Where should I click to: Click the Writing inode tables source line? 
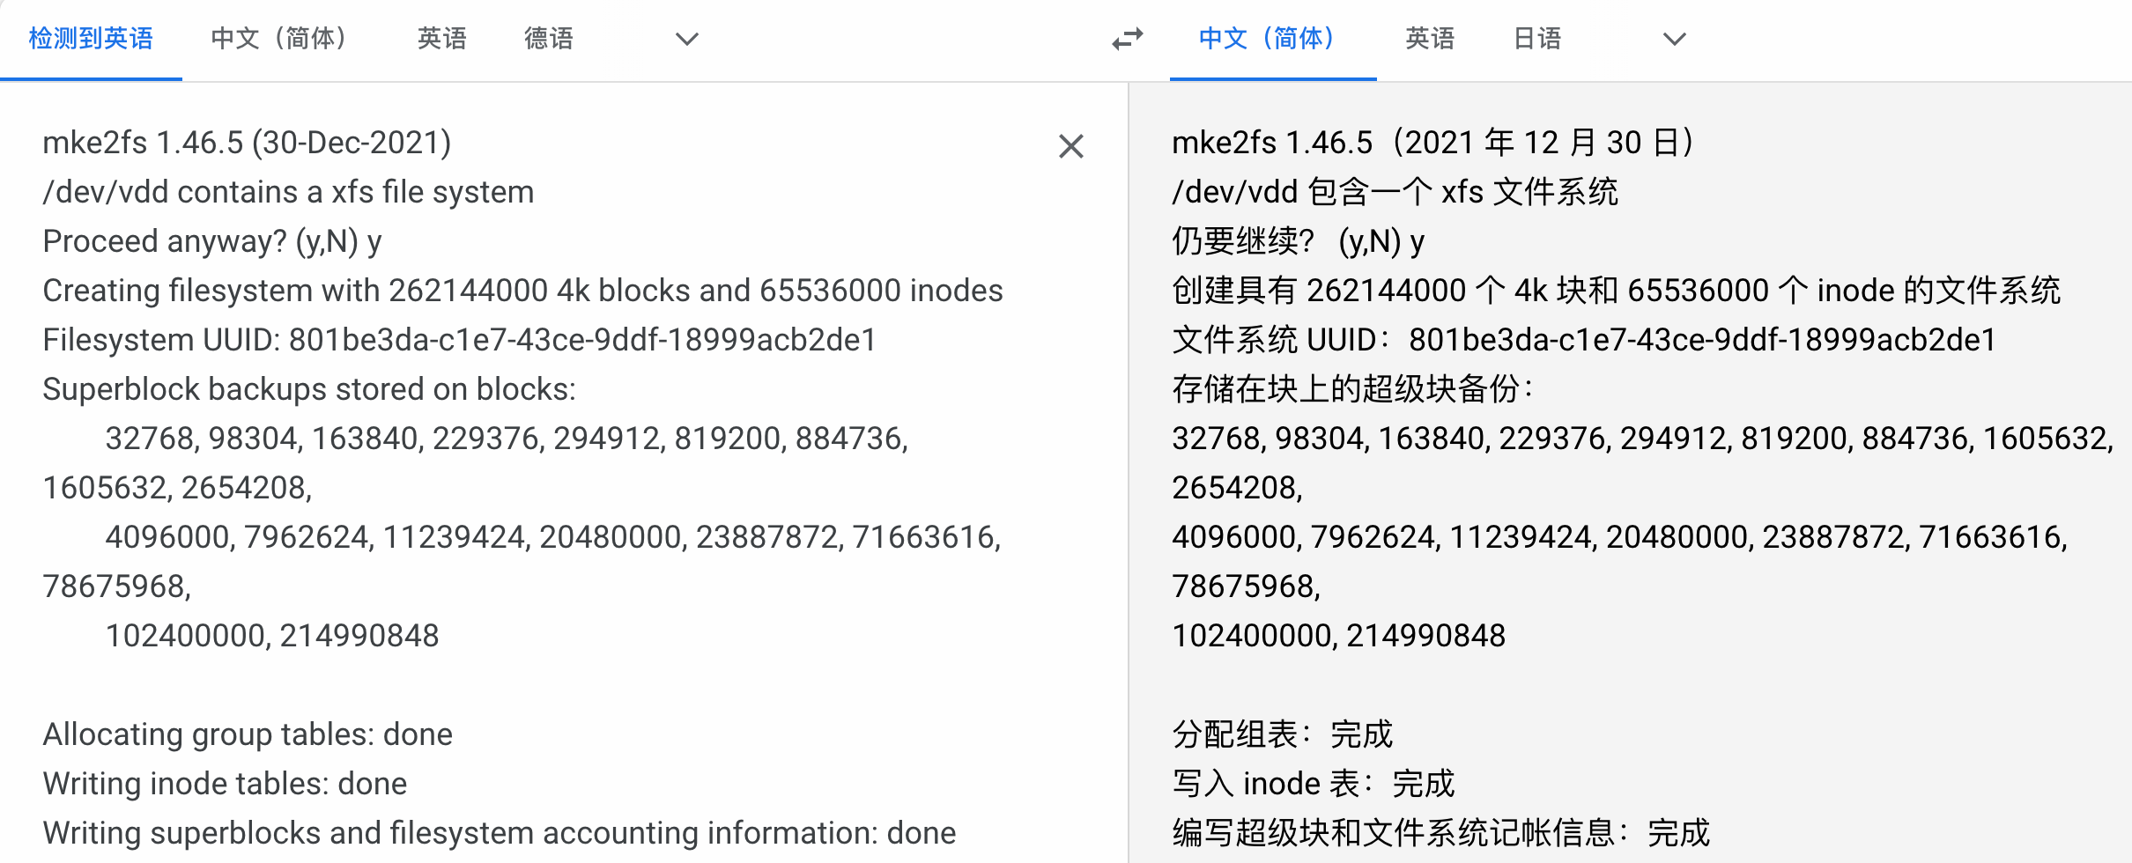pyautogui.click(x=225, y=783)
